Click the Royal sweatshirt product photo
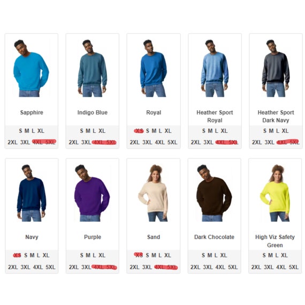305x305 pixels. (x=154, y=68)
